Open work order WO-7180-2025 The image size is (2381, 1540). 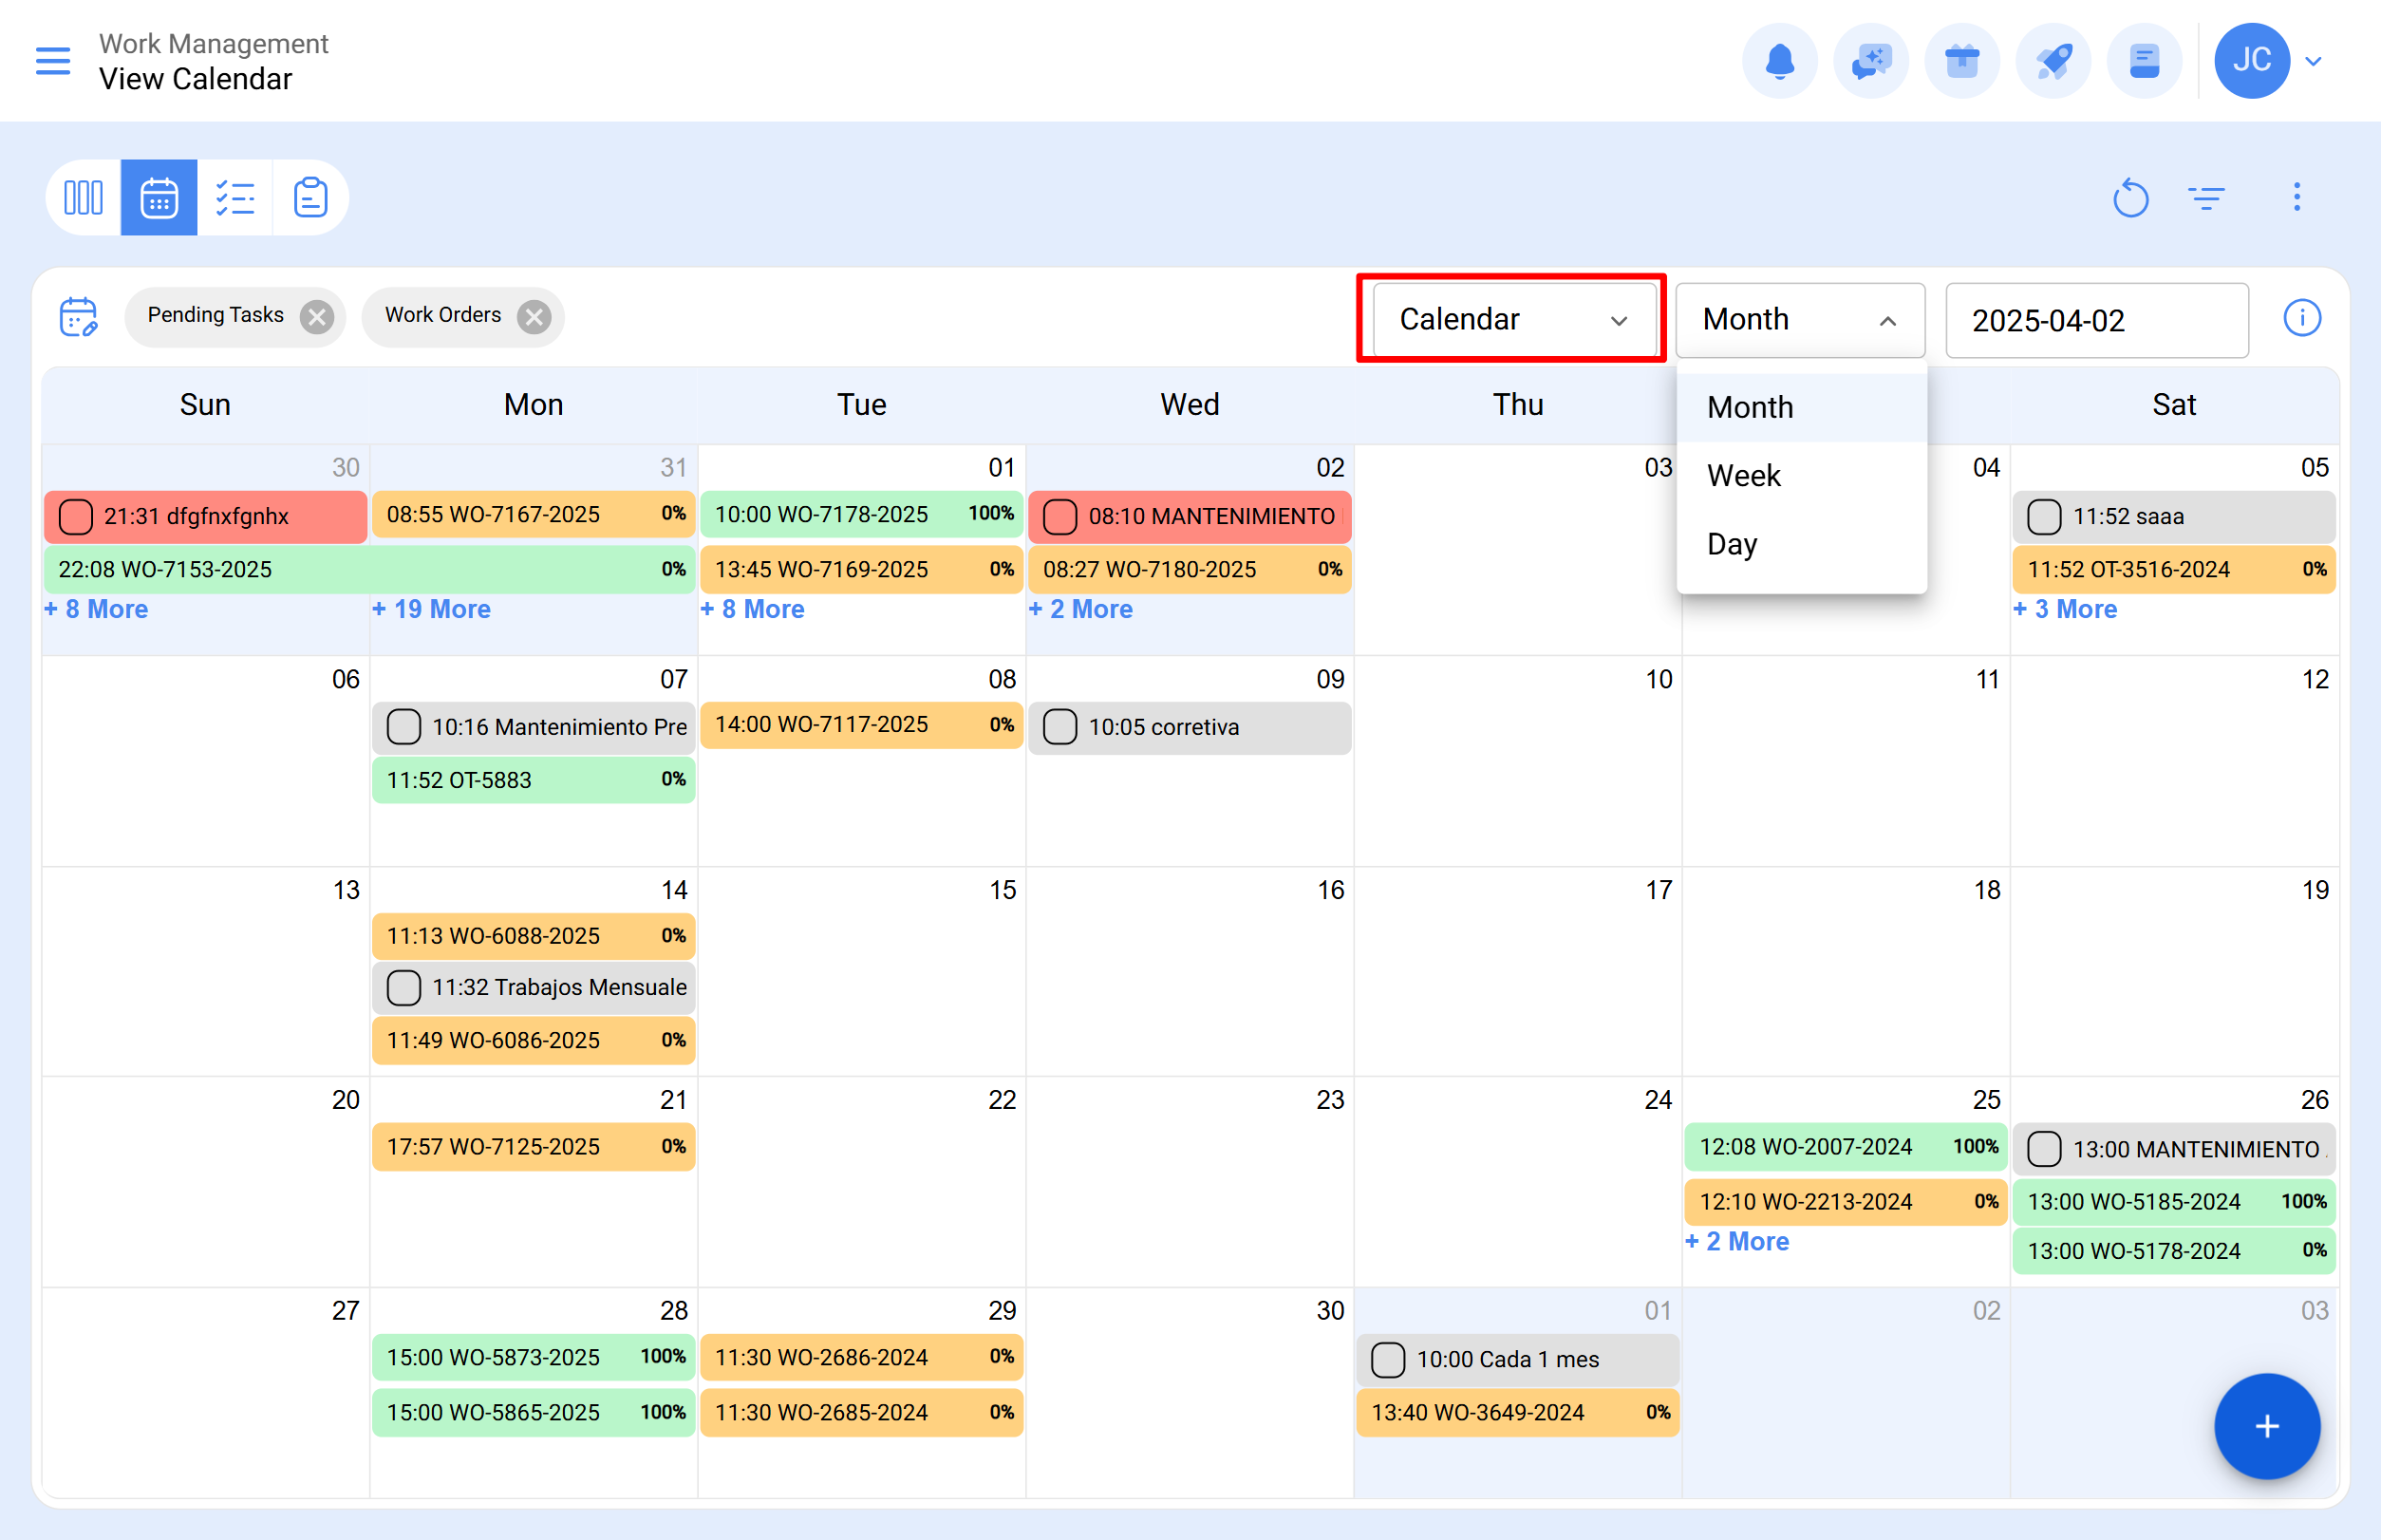click(1189, 569)
